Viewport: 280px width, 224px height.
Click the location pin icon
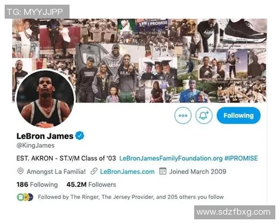[x=21, y=171]
